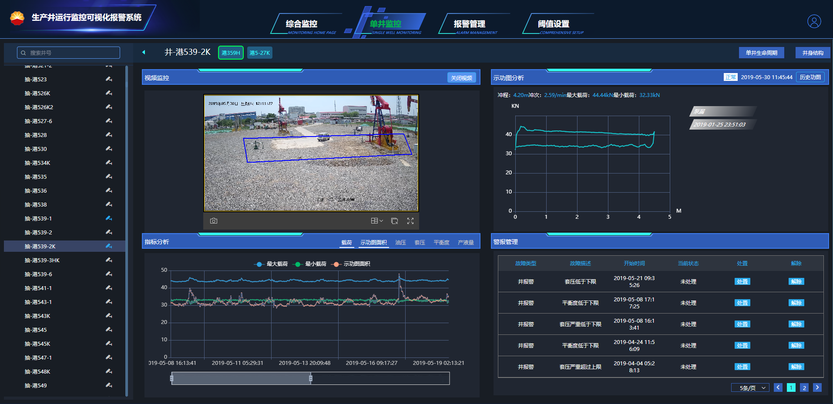
Task: Open the 5条/页 page size dropdown
Action: coord(750,388)
